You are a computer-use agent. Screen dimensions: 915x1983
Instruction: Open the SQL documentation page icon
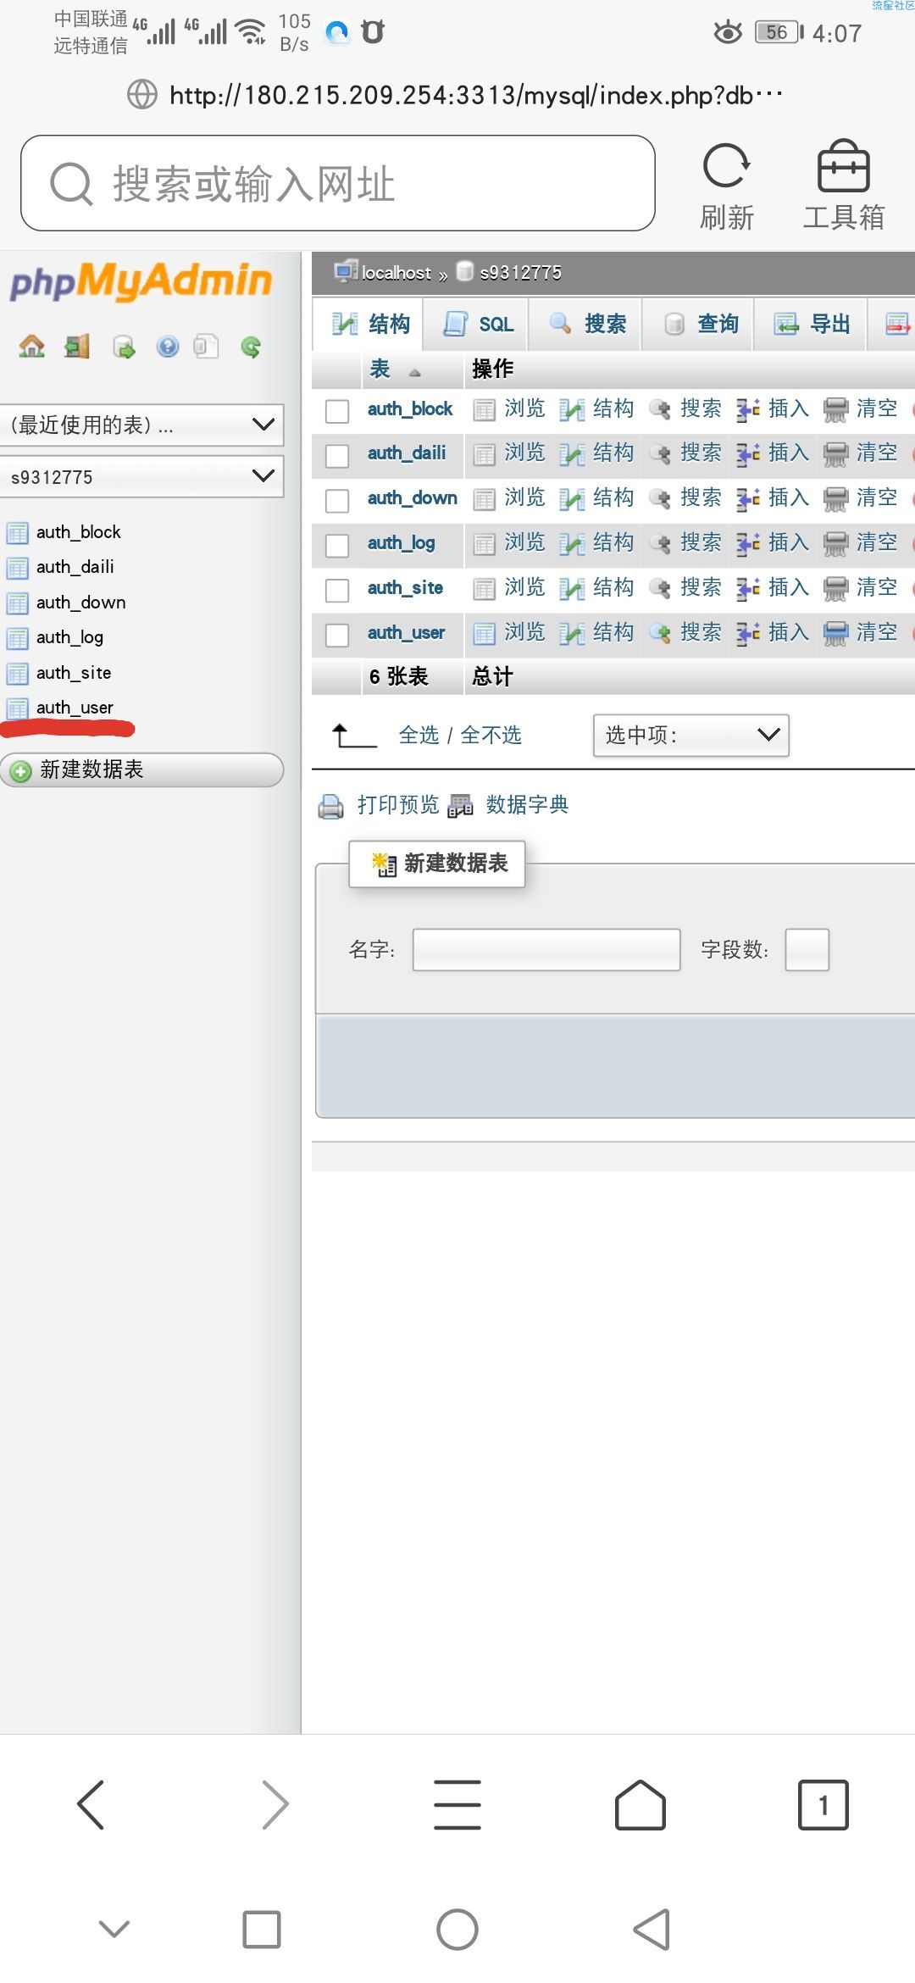(x=206, y=347)
